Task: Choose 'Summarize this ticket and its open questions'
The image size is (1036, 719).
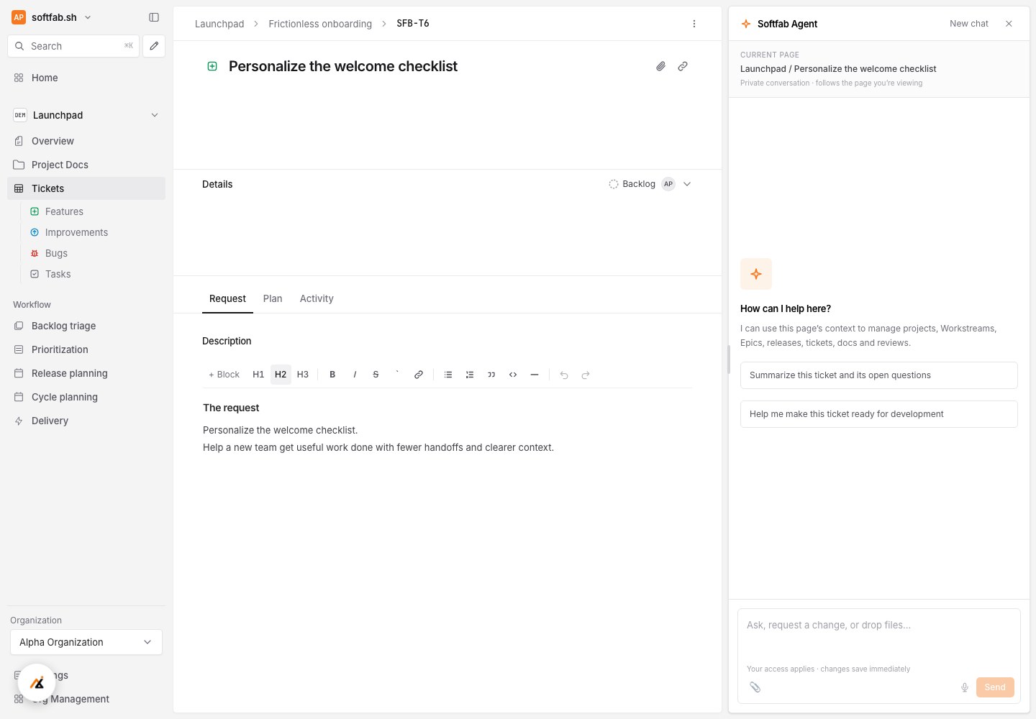Action: point(879,375)
